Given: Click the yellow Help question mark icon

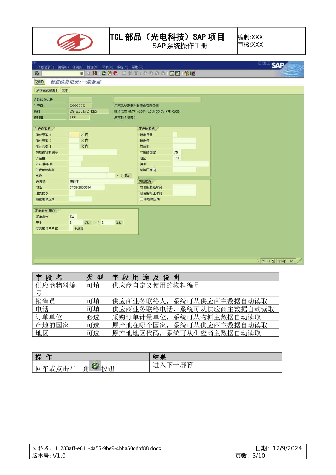Looking at the screenshot, I should 186,73.
